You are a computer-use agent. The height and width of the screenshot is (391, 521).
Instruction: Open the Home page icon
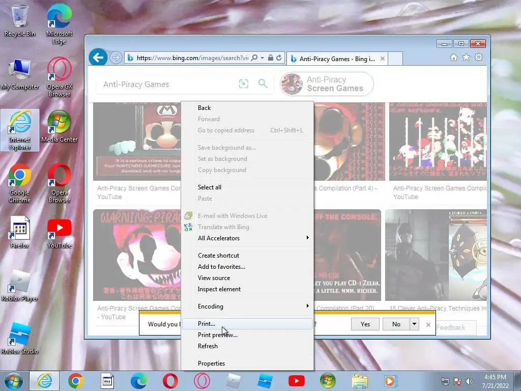point(453,58)
